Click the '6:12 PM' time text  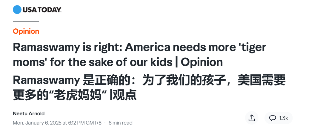coord(76,123)
